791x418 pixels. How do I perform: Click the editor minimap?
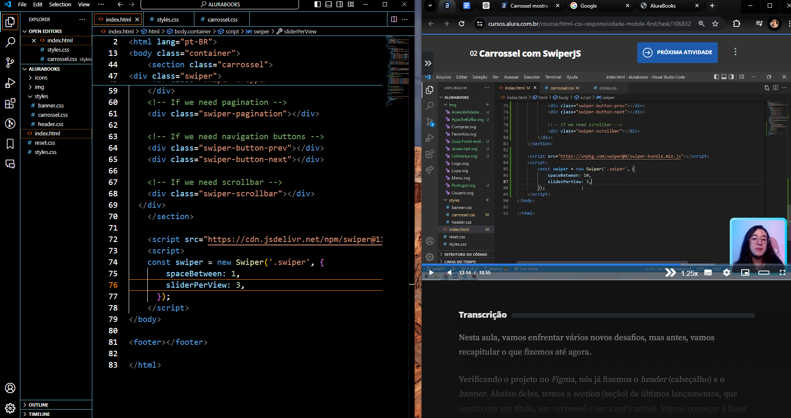(397, 72)
